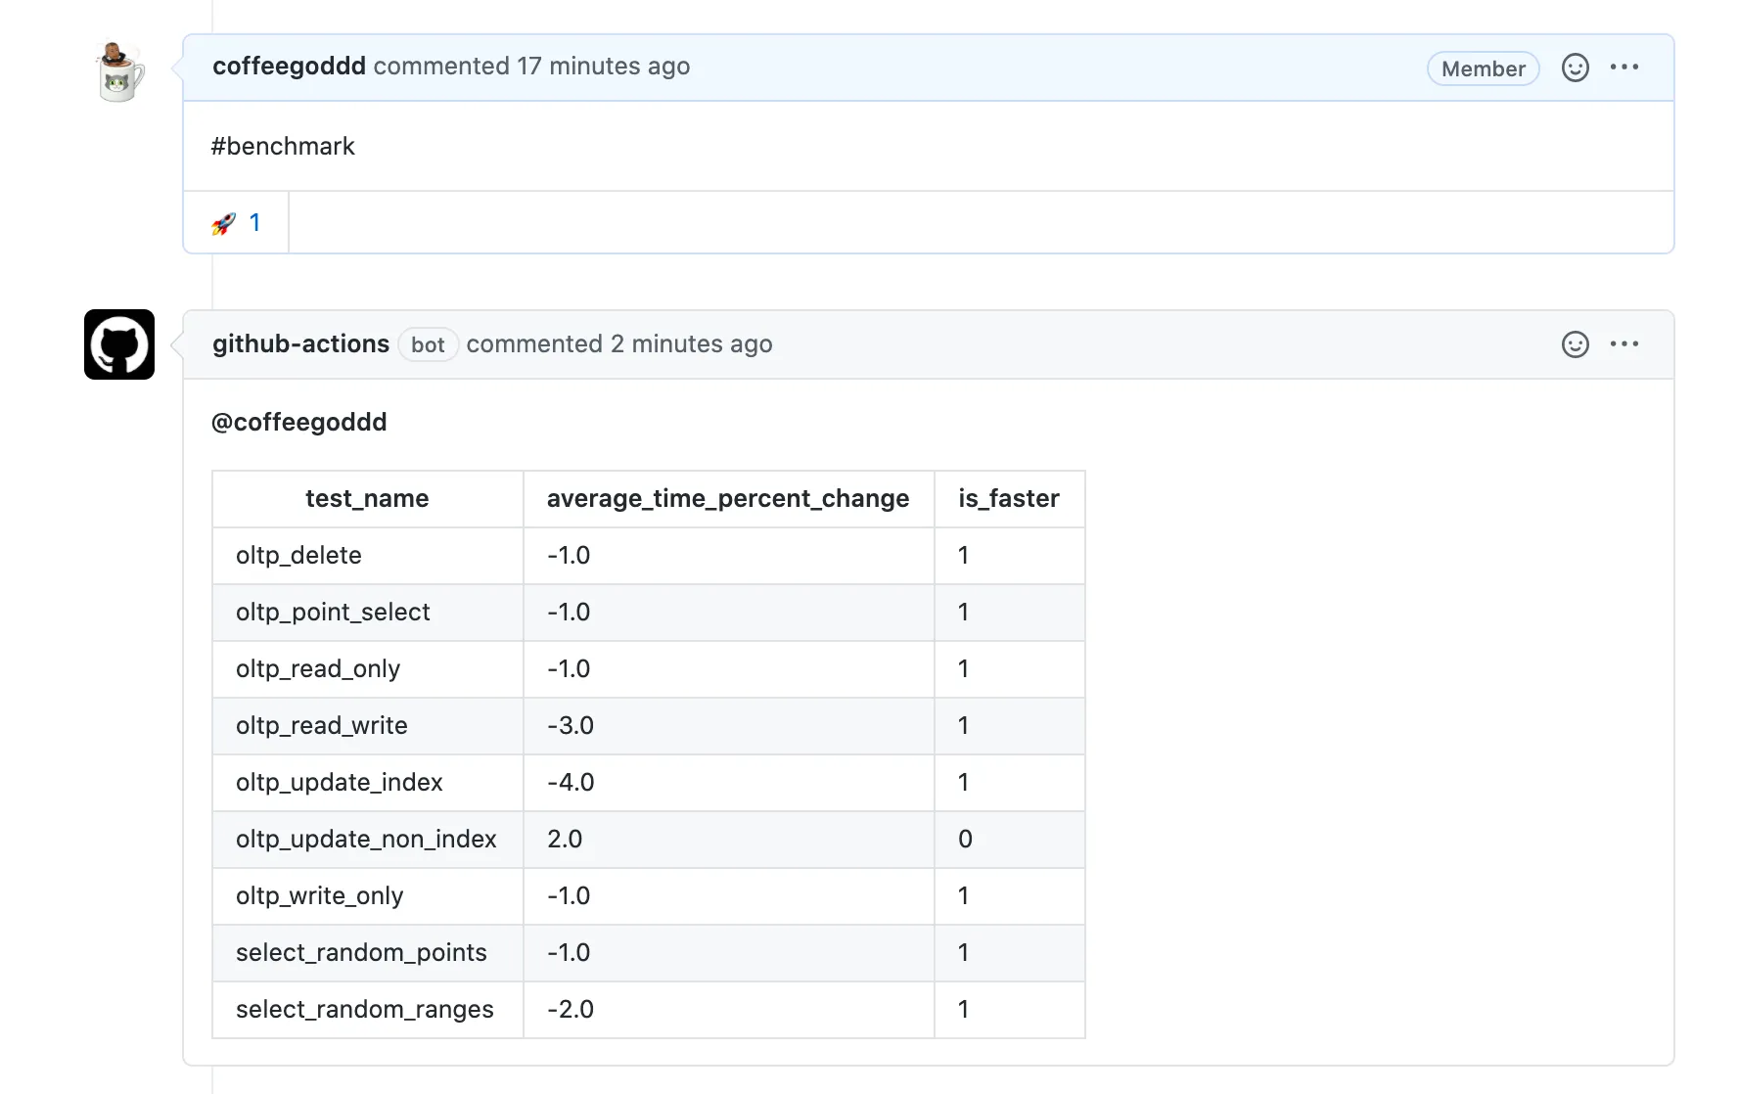Viewport: 1738px width, 1094px height.
Task: Click the rocket emoji reaction on #benchmark comment
Action: point(223,222)
